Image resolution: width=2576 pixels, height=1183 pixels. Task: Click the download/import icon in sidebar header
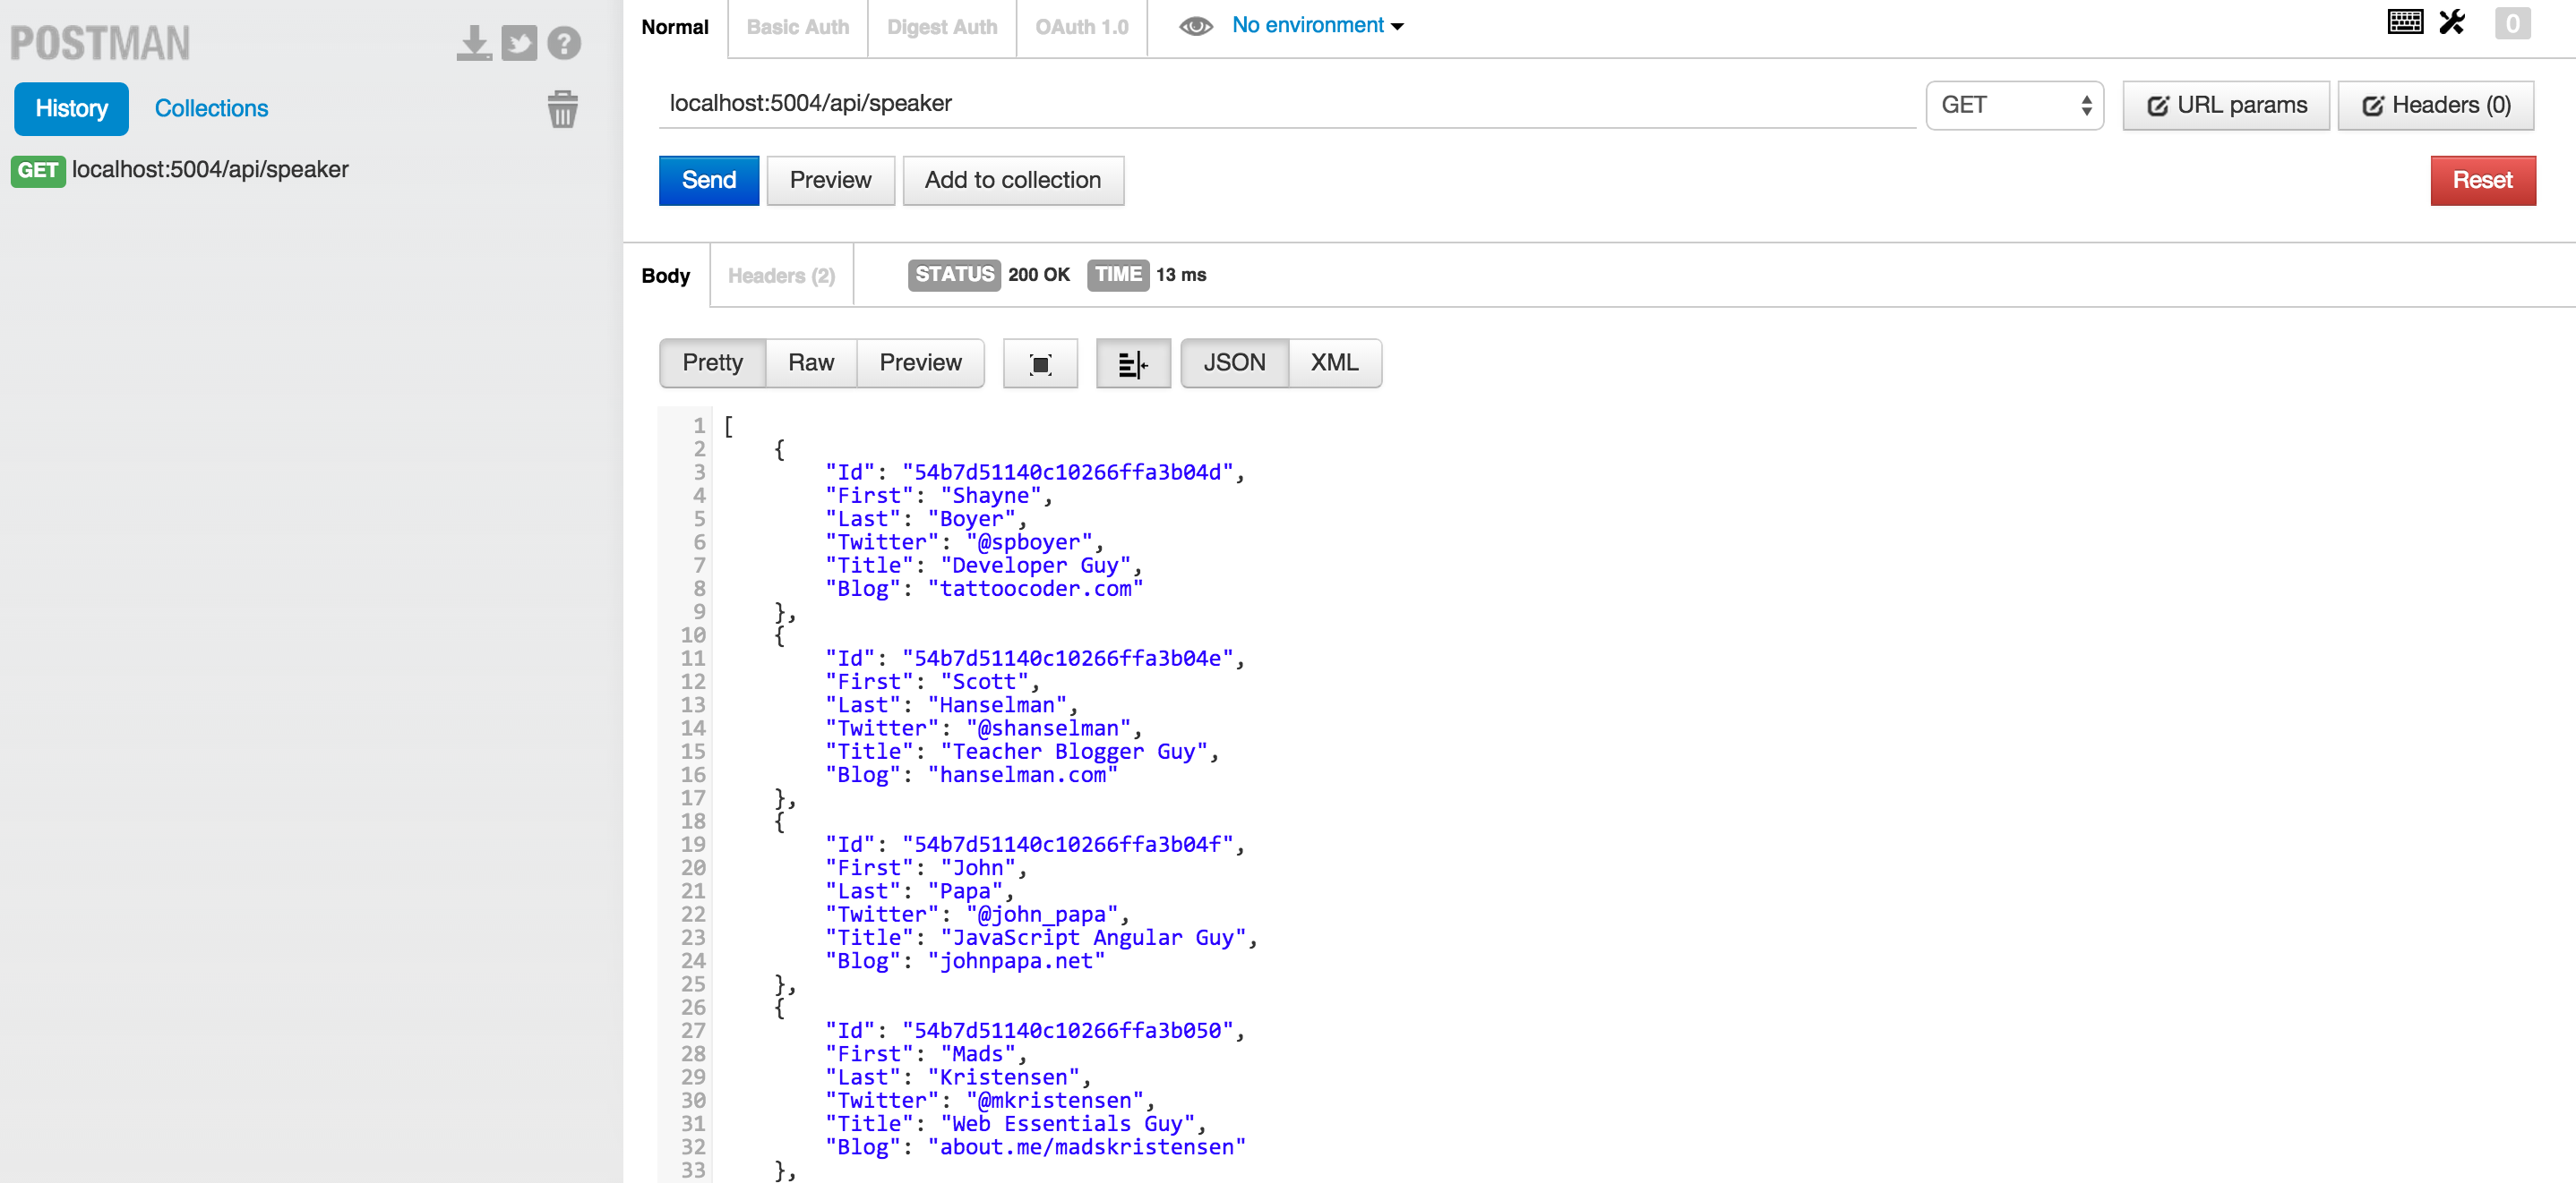474,43
